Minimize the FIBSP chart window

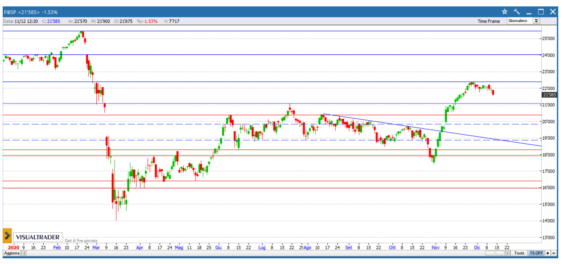529,14
